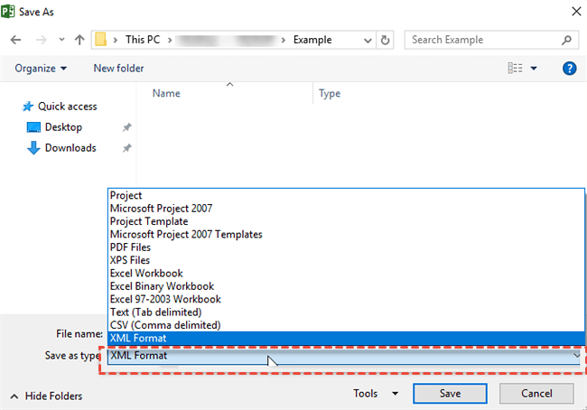Click the Save as type combo box
Viewport: 587px width, 410px height.
(x=344, y=356)
